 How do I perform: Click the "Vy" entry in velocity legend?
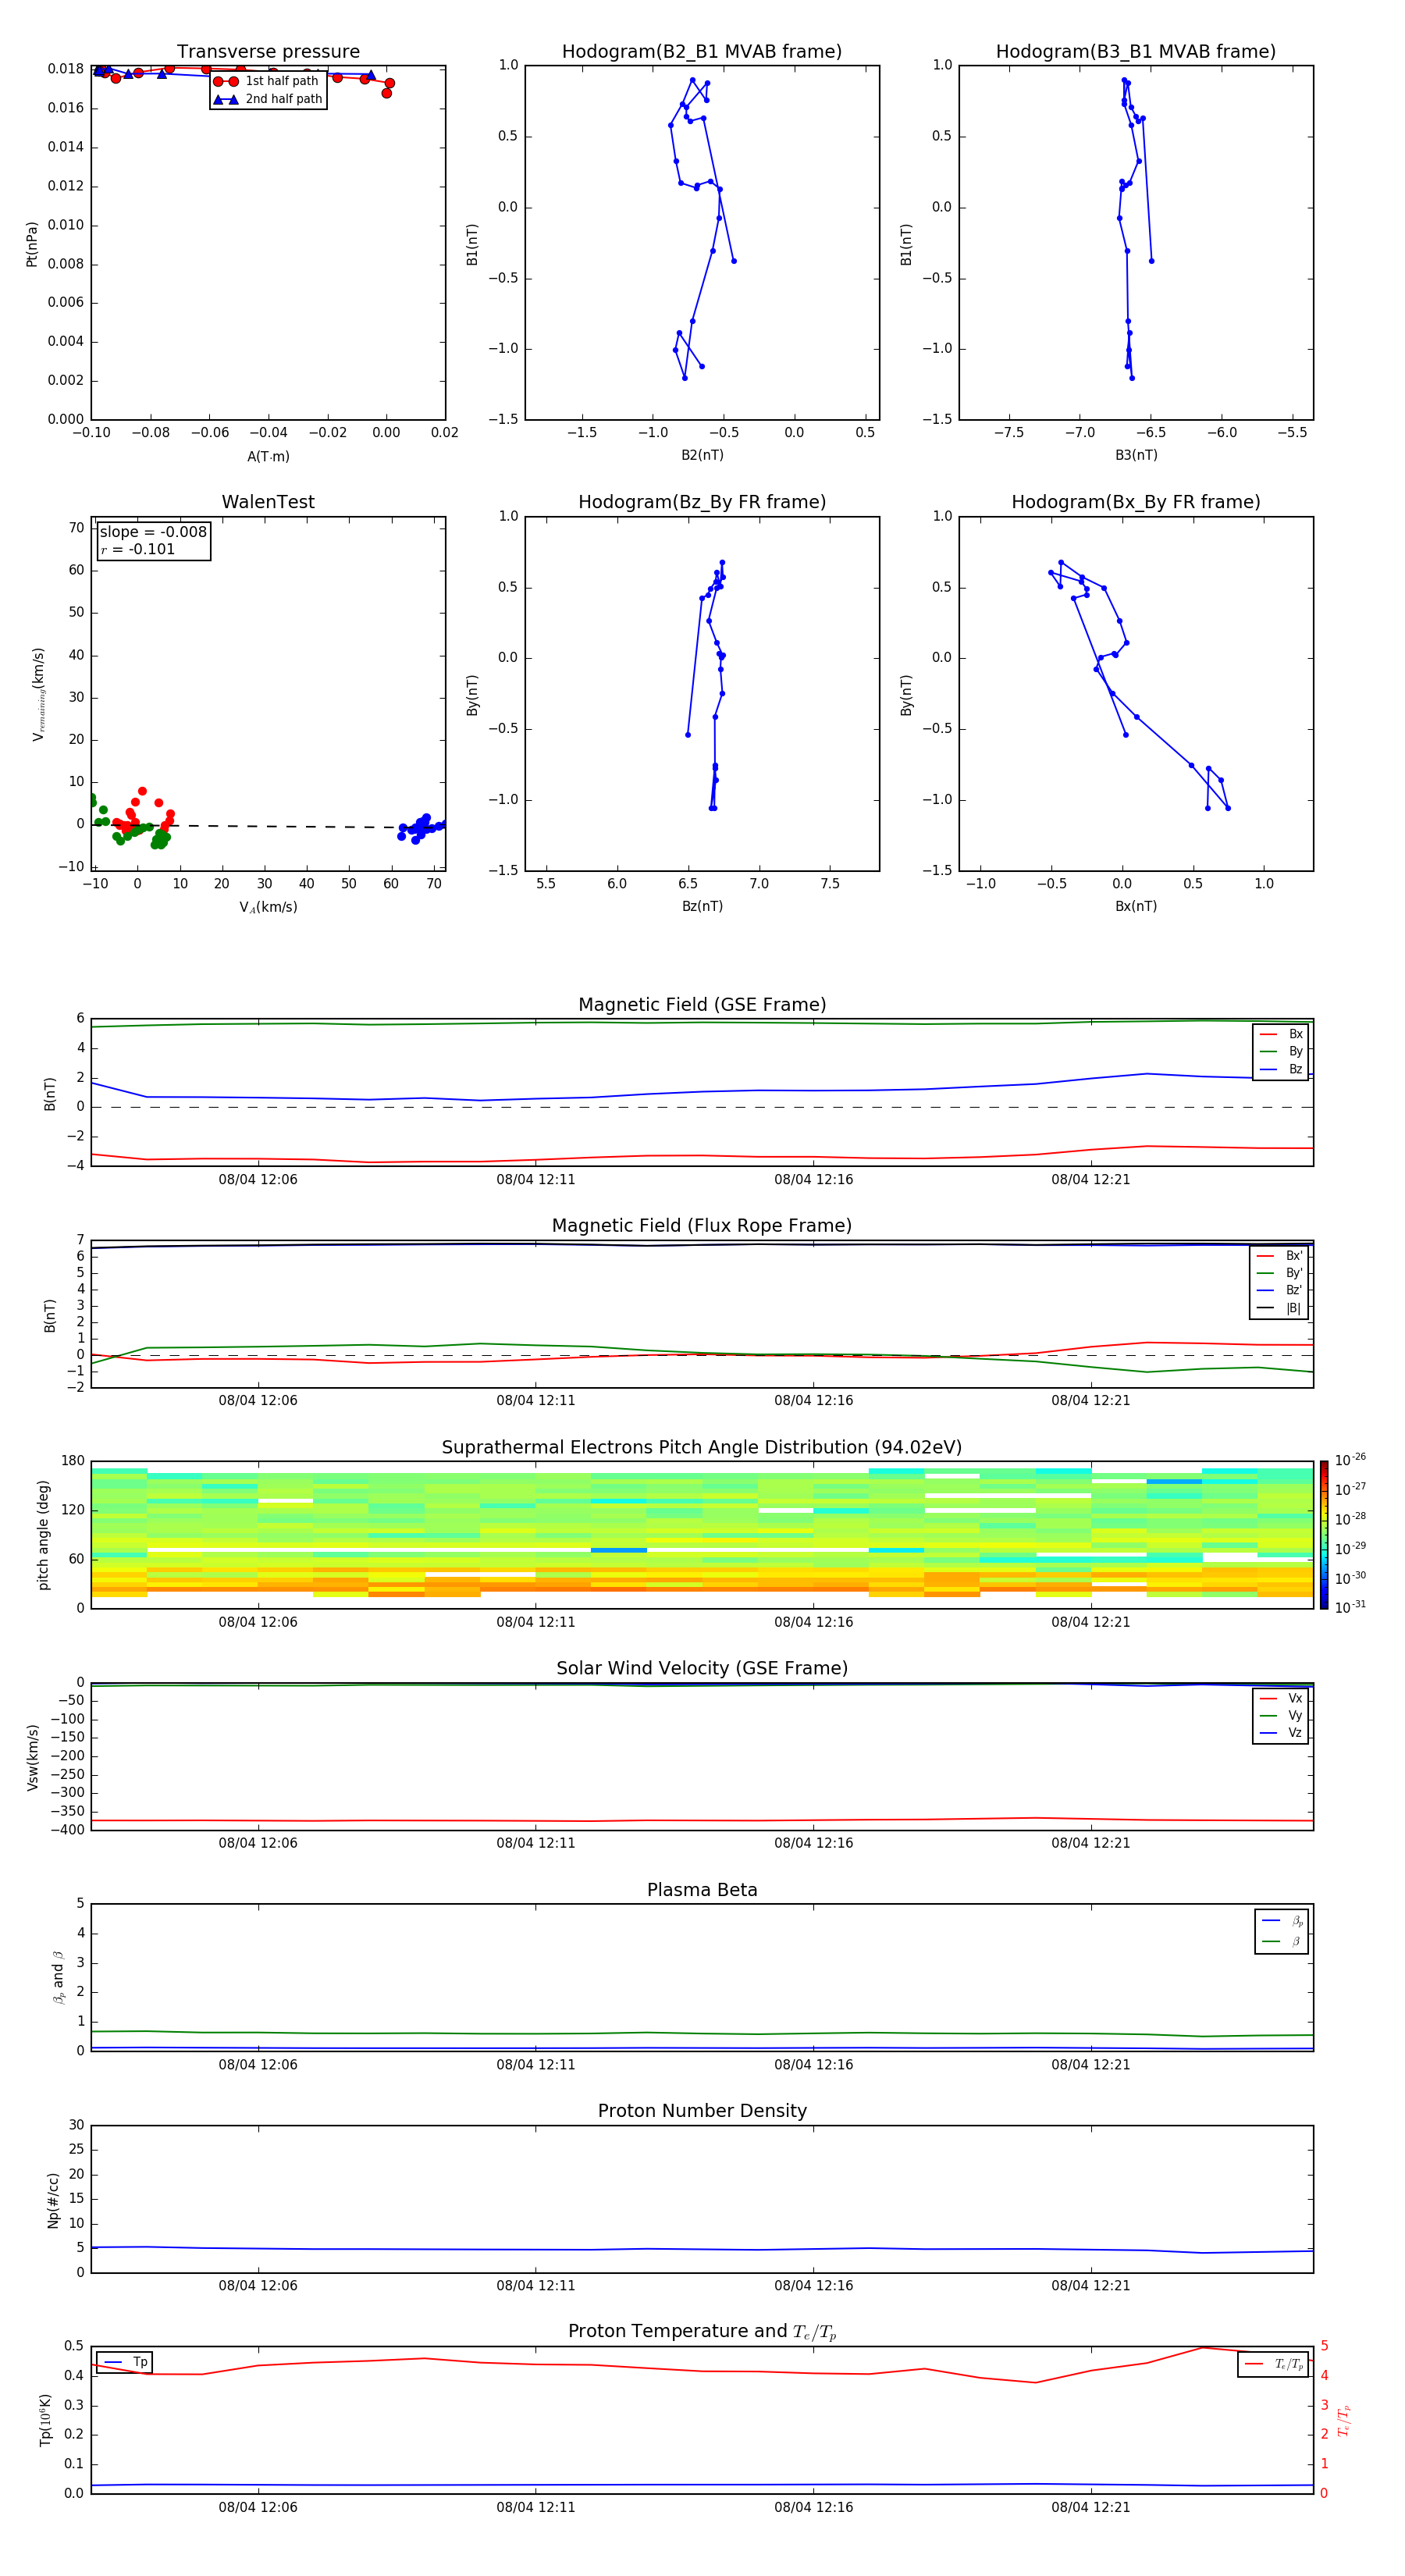point(1282,1715)
